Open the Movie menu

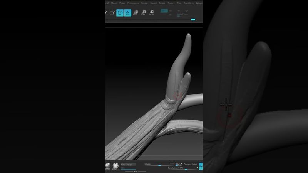coord(114,3)
